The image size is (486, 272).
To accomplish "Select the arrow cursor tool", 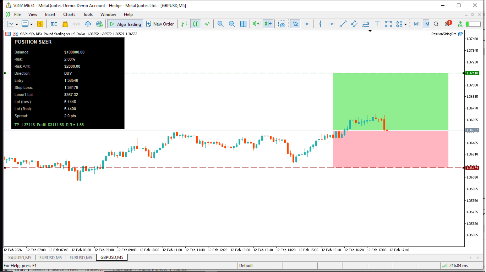I will [x=295, y=24].
